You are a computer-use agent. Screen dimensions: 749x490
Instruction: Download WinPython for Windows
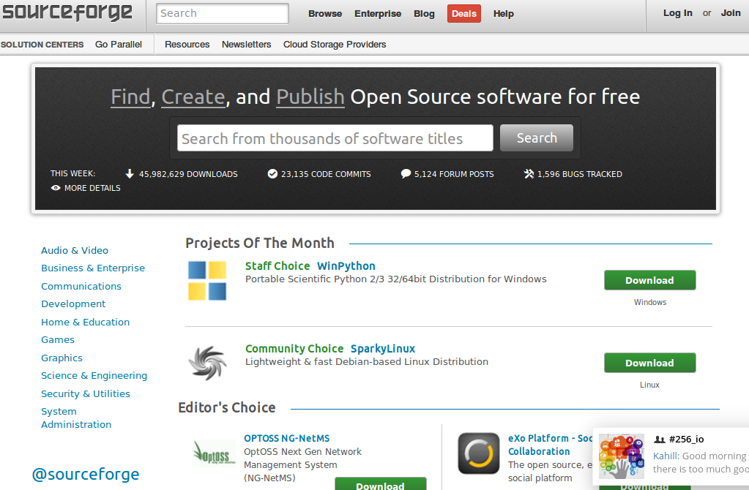tap(649, 280)
